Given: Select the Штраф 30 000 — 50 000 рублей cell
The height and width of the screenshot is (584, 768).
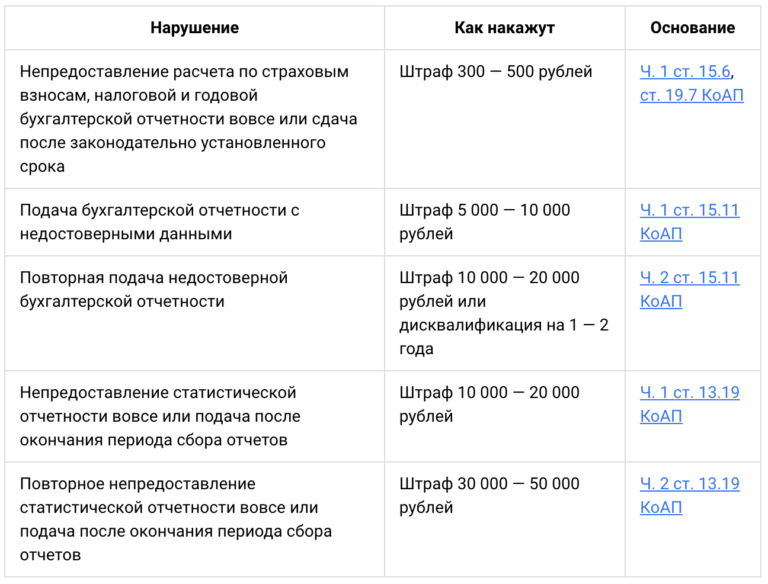Looking at the screenshot, I should [x=505, y=519].
